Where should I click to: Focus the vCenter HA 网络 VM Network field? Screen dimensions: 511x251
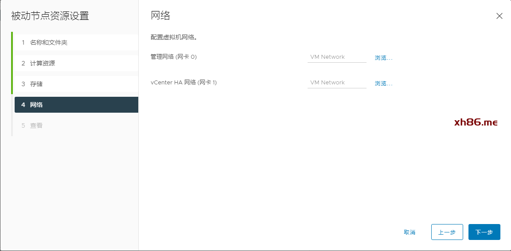click(x=337, y=83)
